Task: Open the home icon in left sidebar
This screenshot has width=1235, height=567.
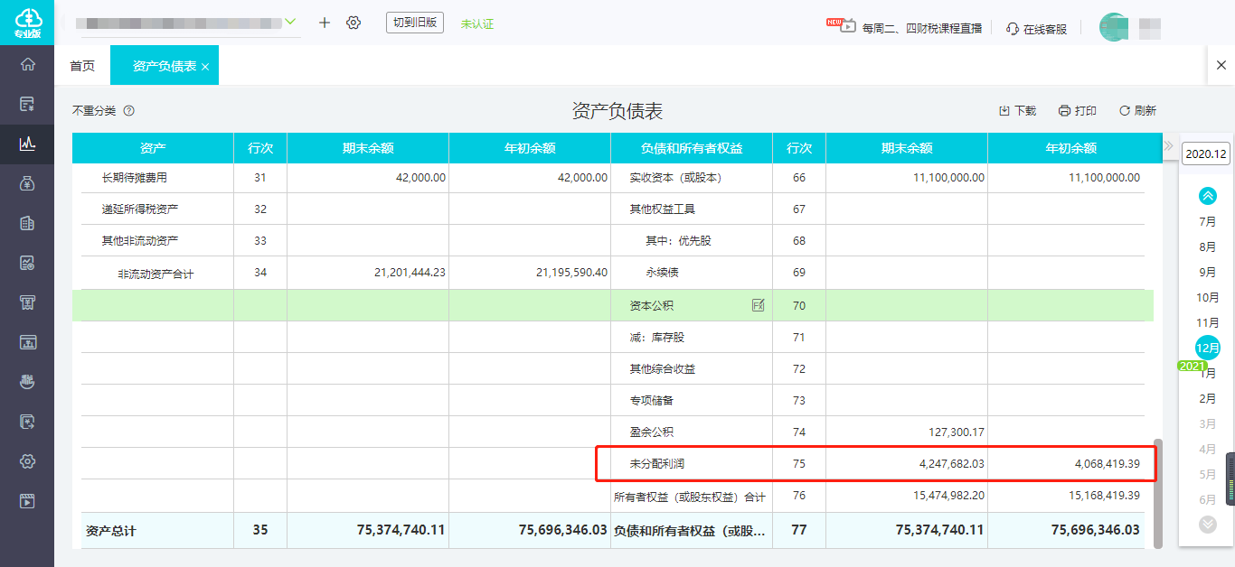Action: click(x=28, y=64)
